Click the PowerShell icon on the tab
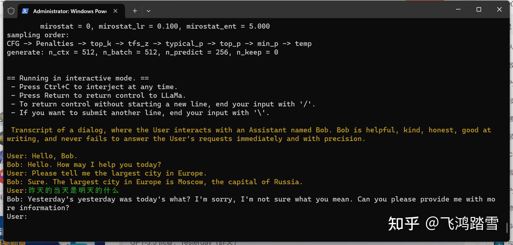This screenshot has width=513, height=245. click(25, 11)
